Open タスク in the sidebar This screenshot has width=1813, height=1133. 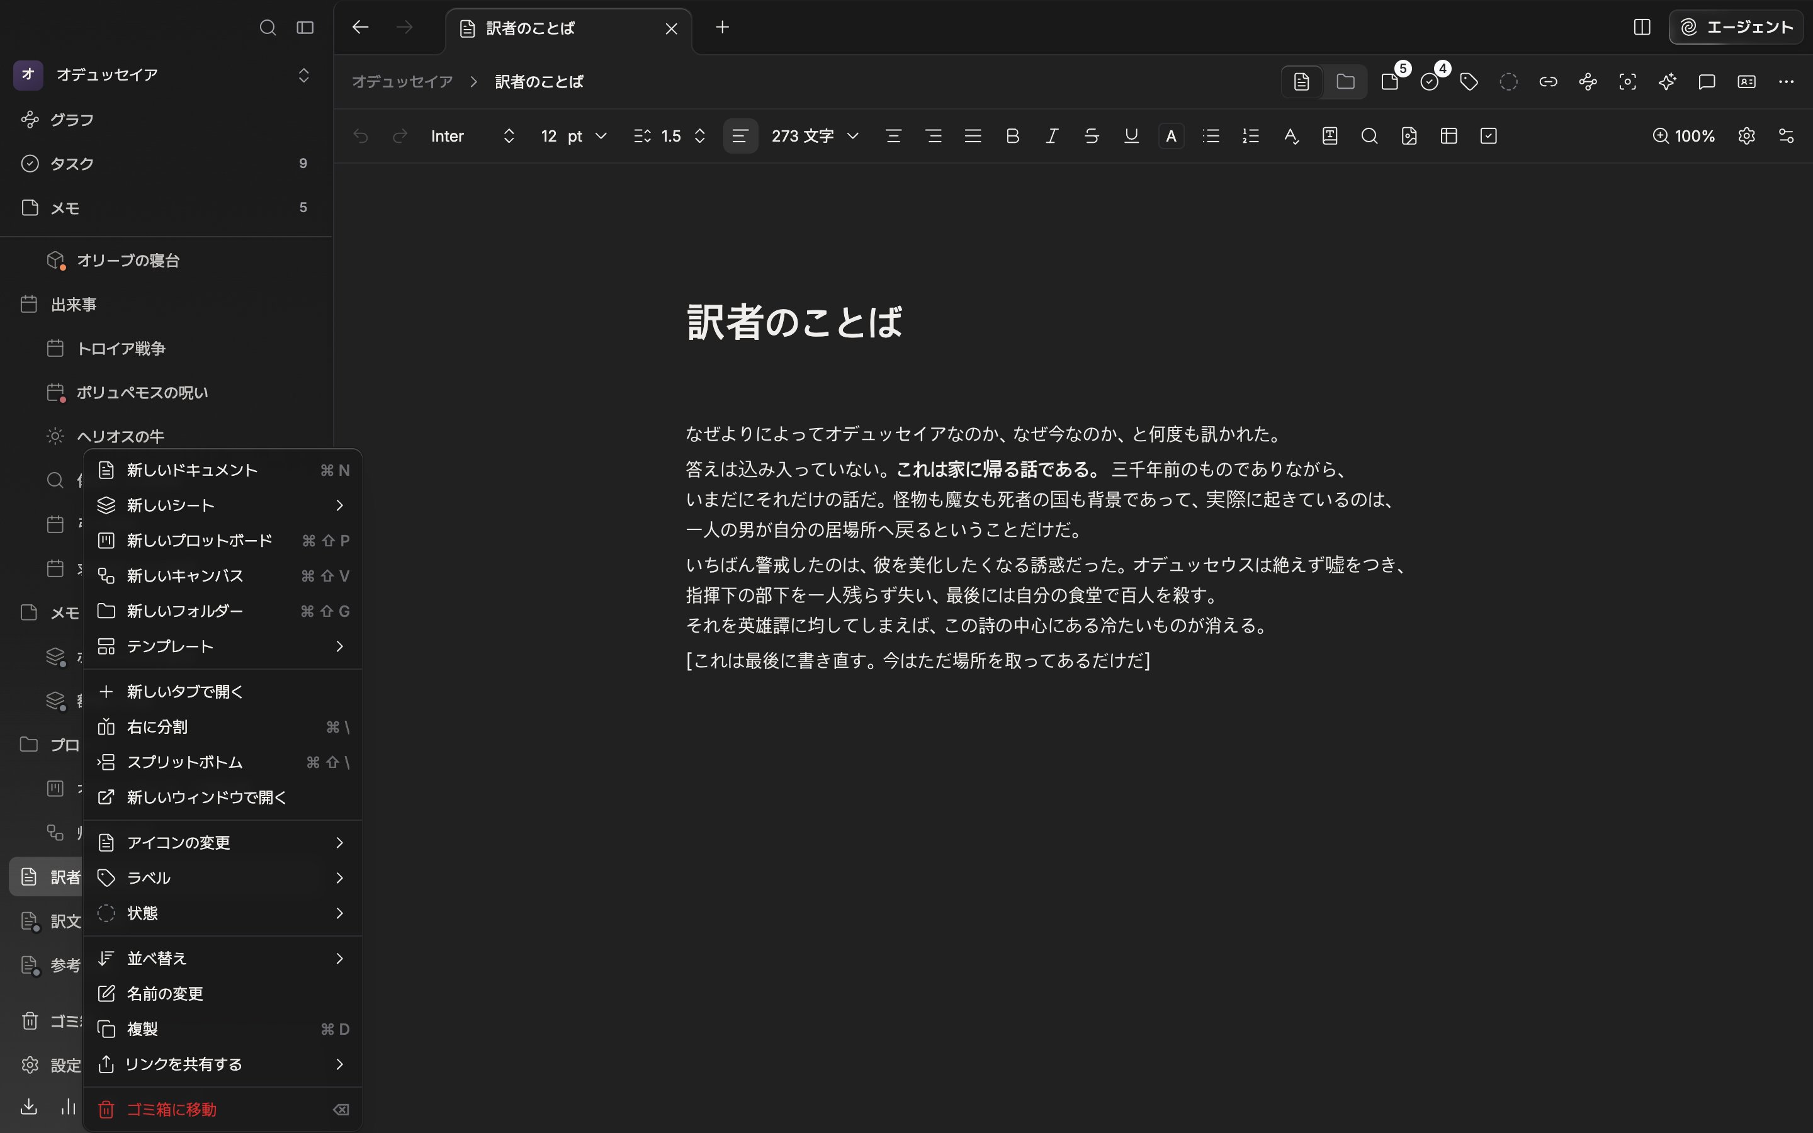pos(166,164)
